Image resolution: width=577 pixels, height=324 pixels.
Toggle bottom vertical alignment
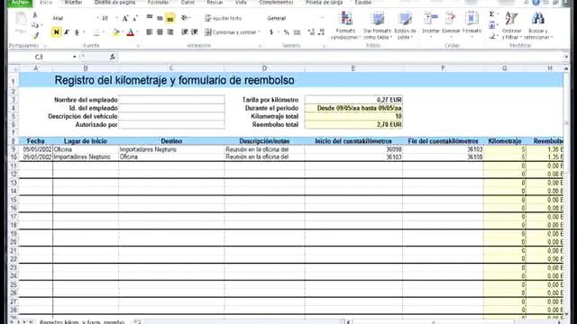pos(170,18)
